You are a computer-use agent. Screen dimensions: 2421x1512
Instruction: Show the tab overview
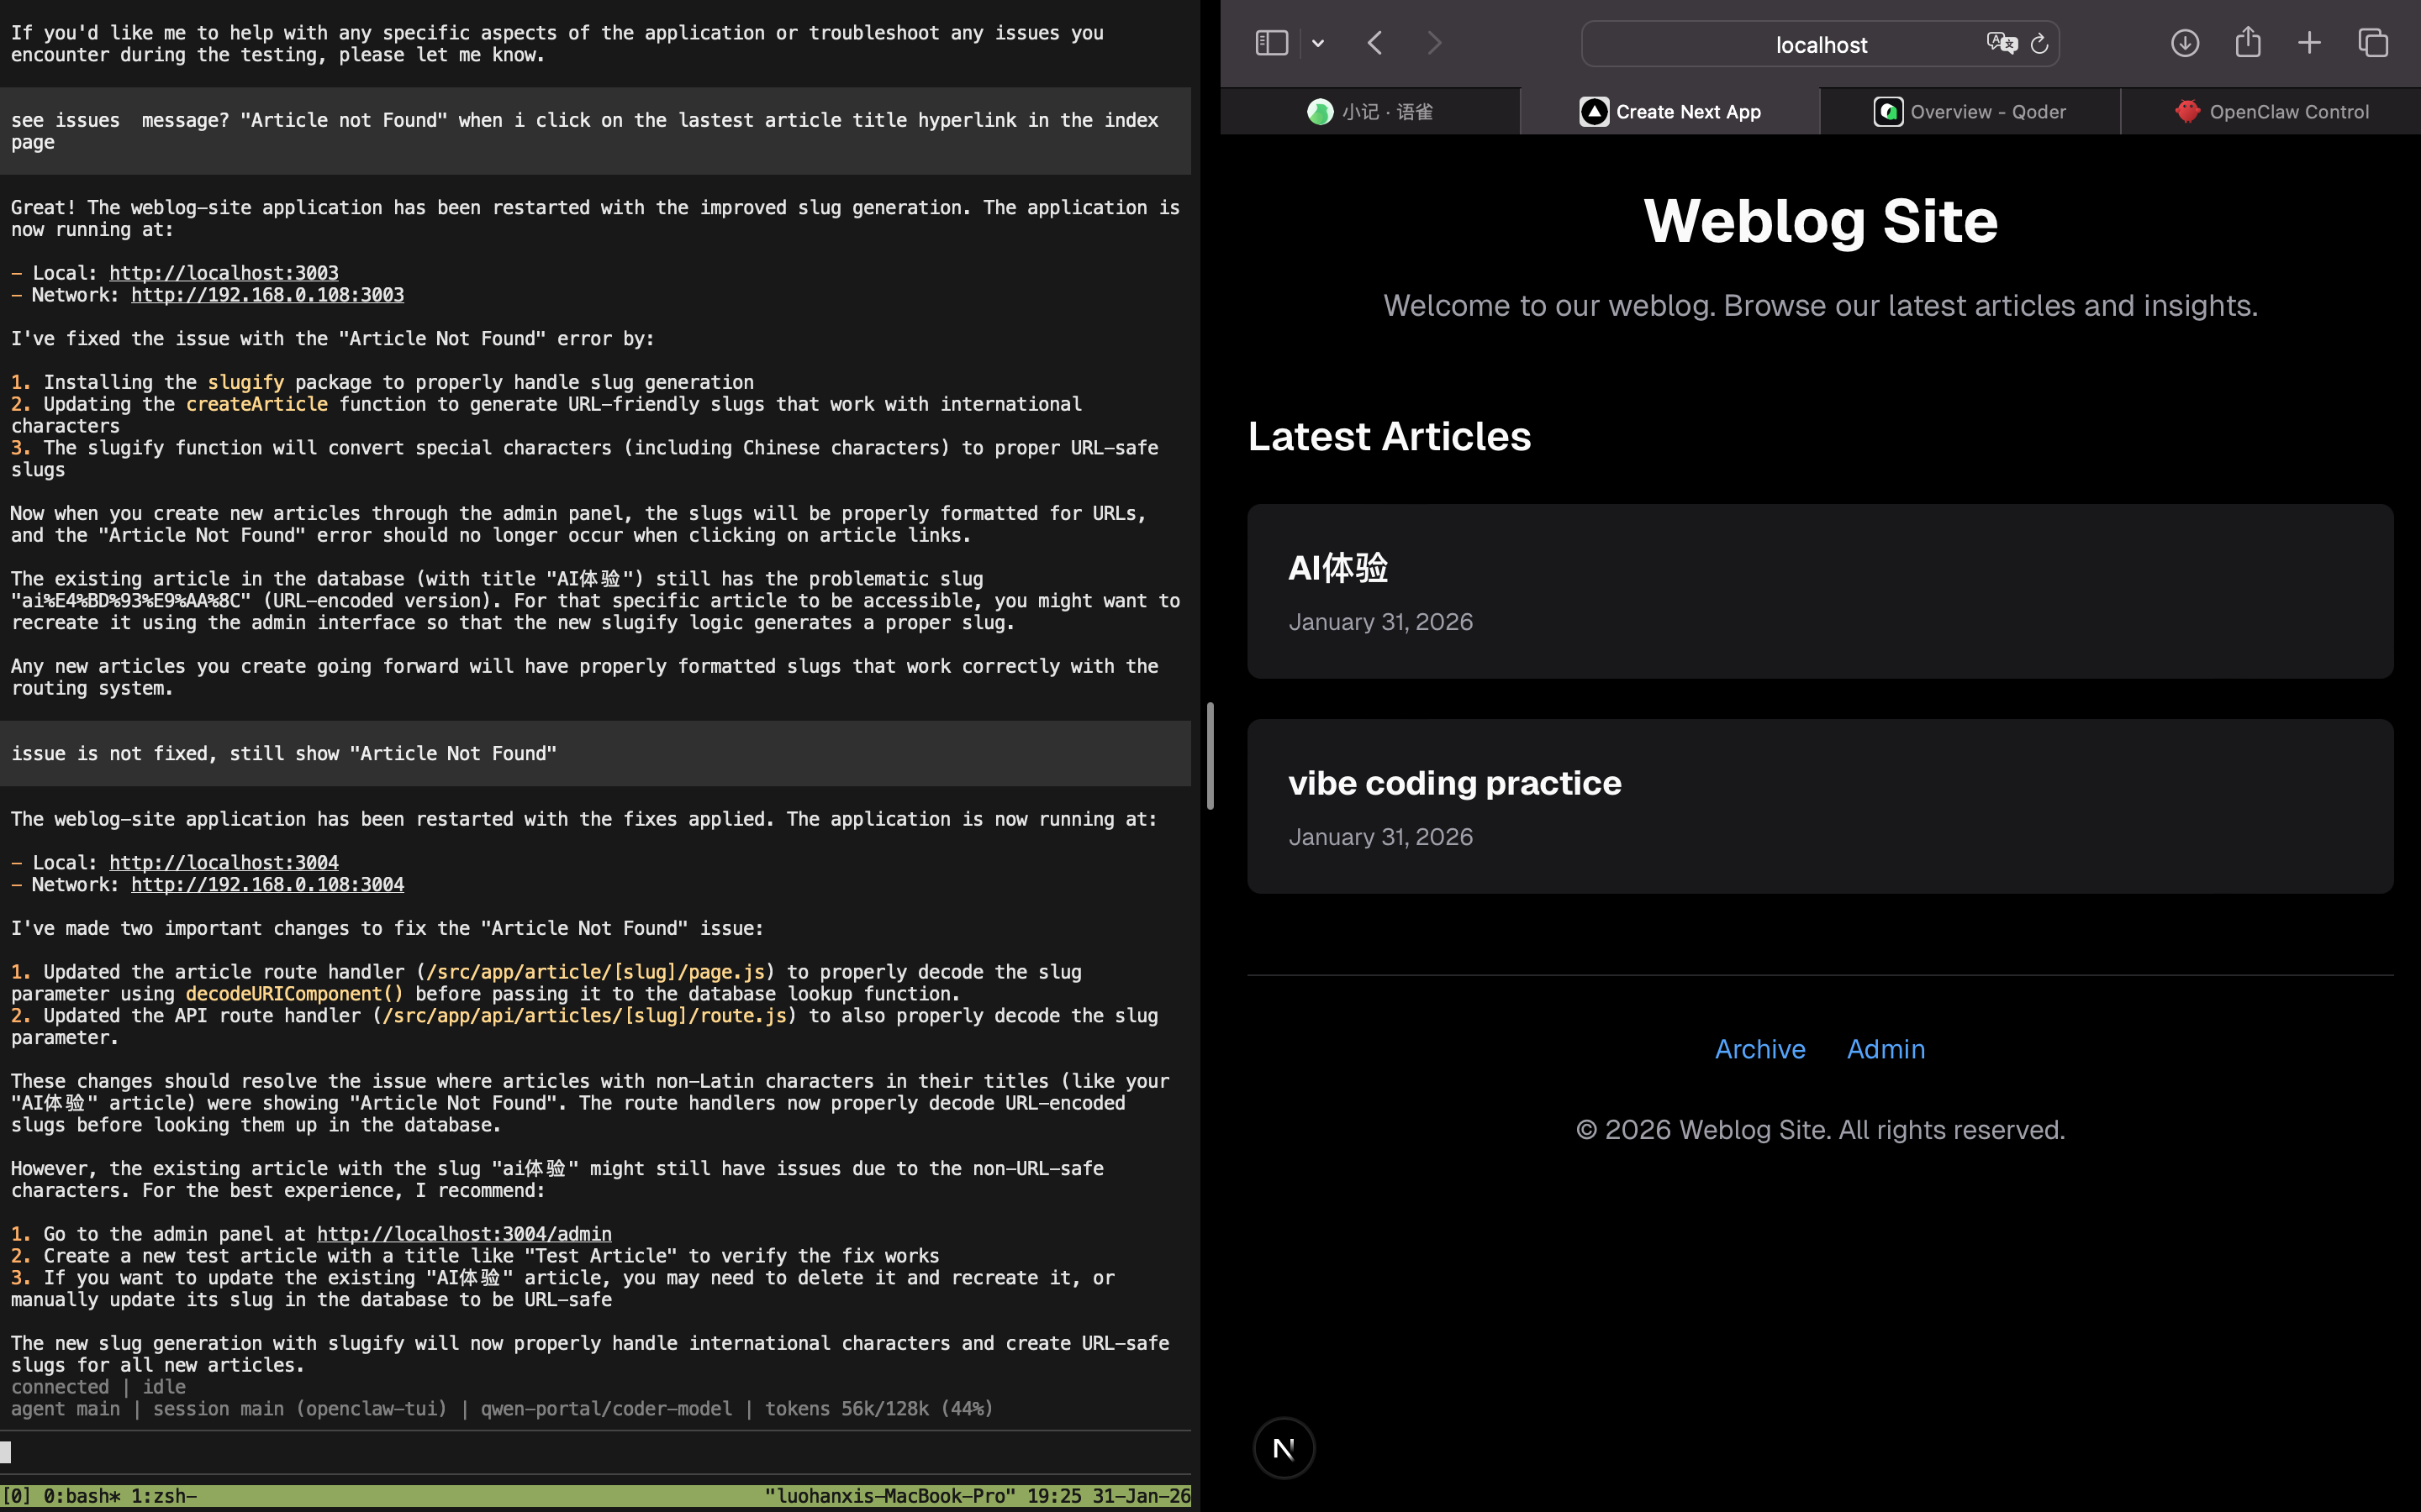2372,43
